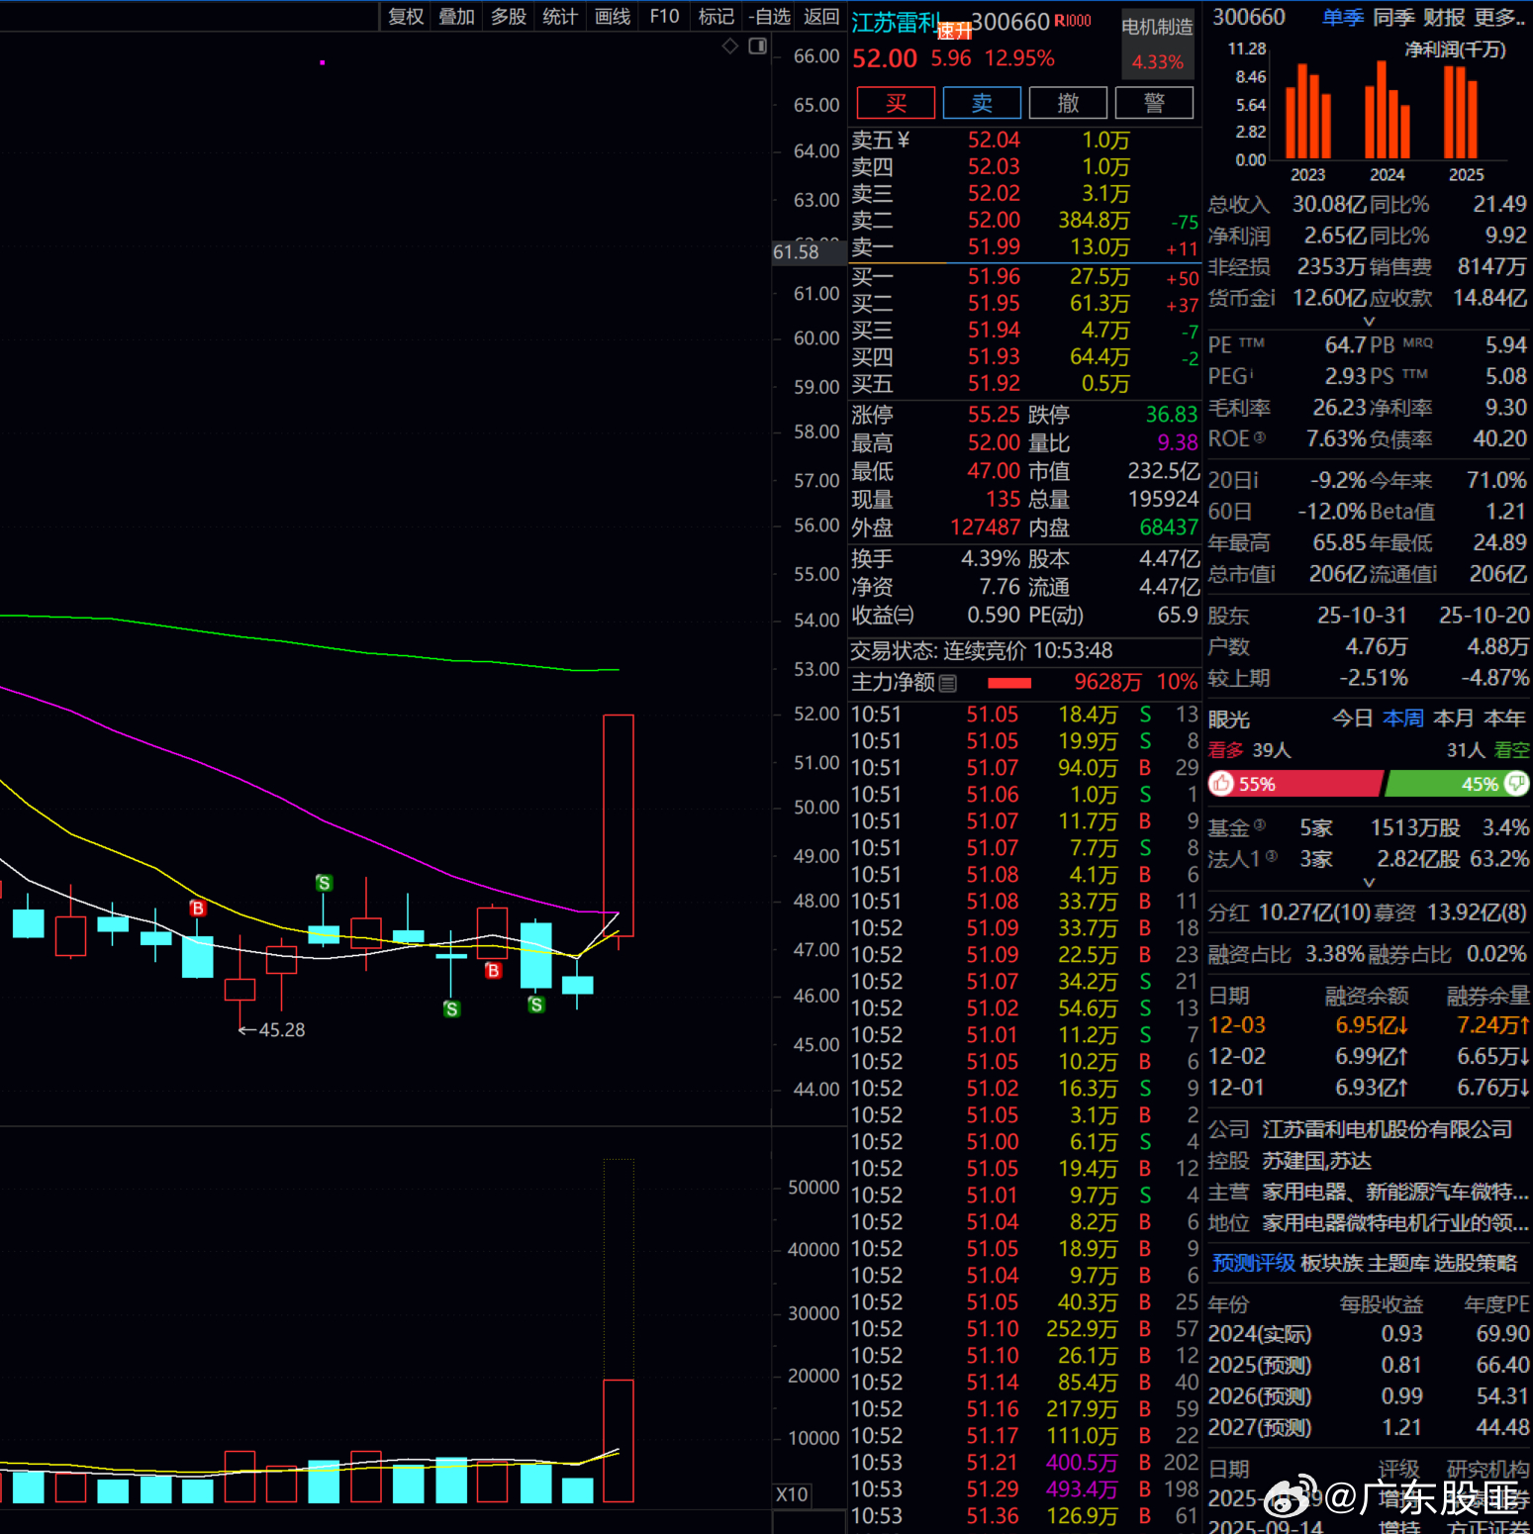Open the 统计 statistics tool

pyautogui.click(x=560, y=17)
